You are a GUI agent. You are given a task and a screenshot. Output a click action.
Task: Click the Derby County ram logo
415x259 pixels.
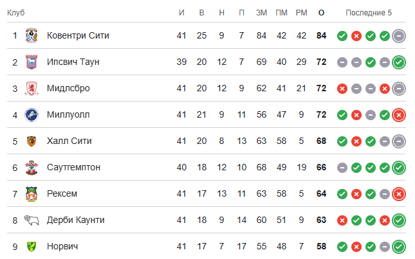32,220
